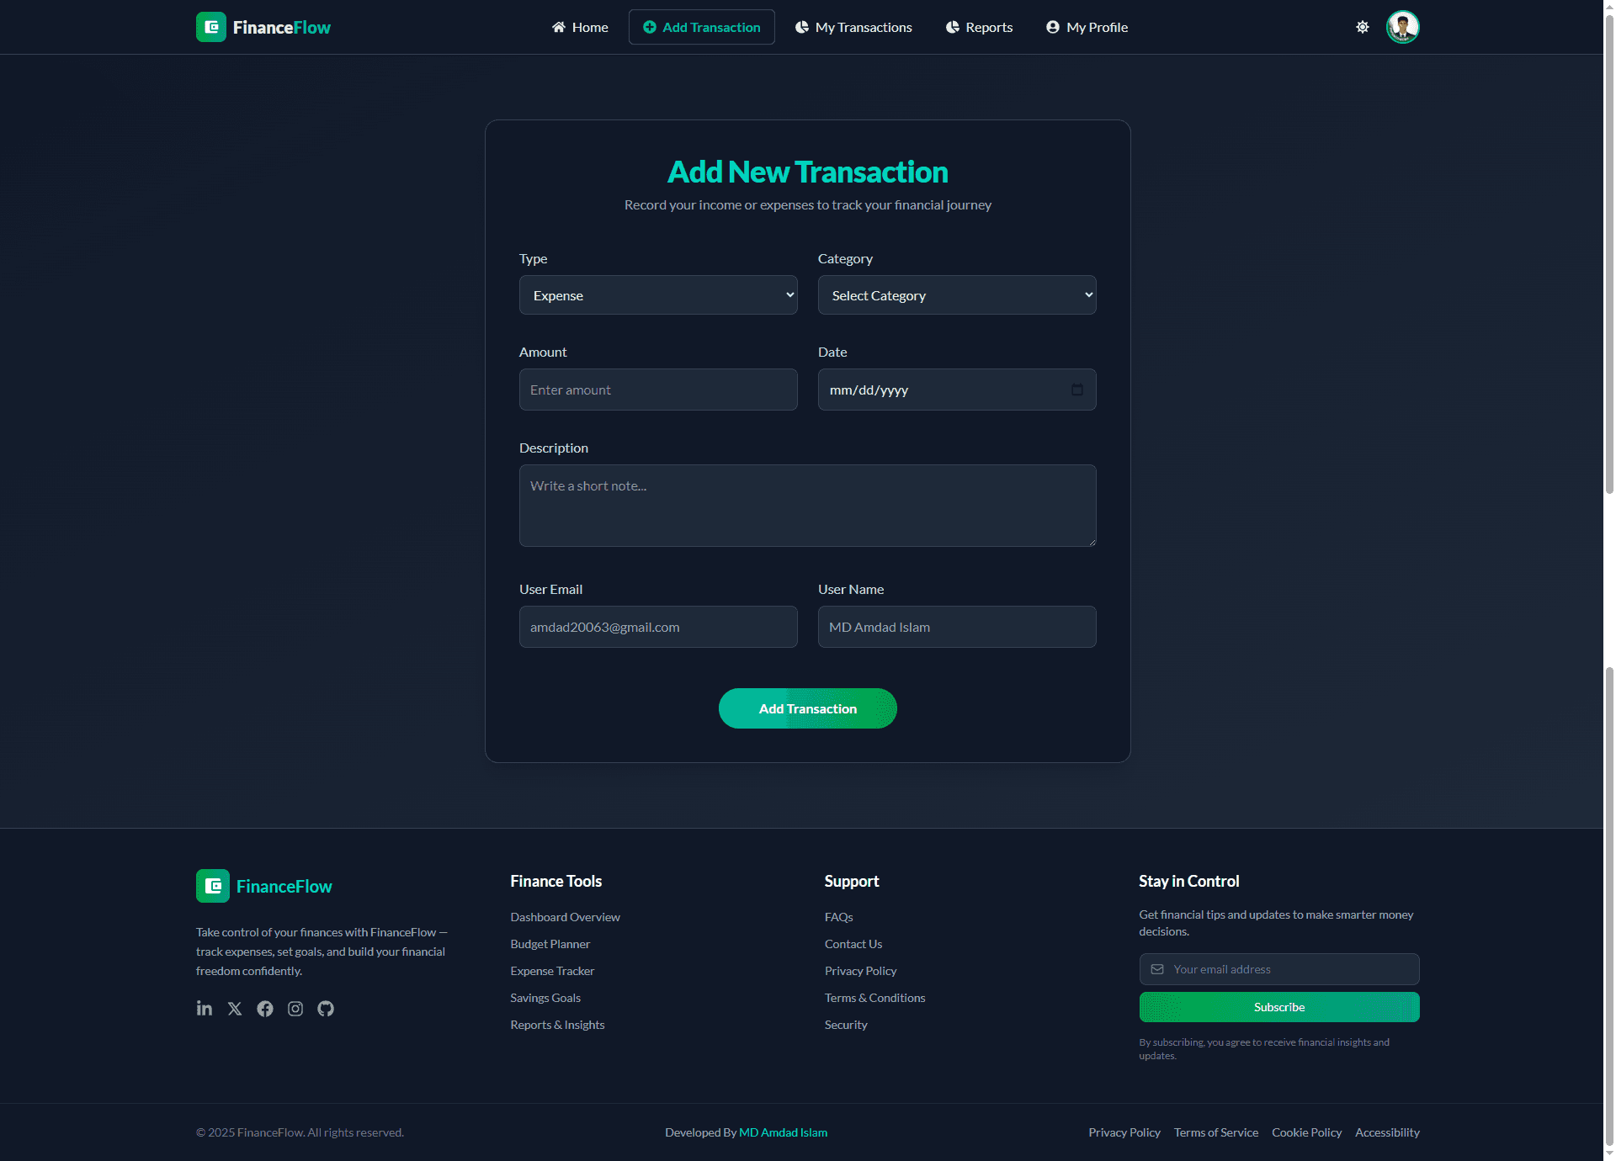Click the Description text area
This screenshot has width=1616, height=1161.
(x=808, y=506)
